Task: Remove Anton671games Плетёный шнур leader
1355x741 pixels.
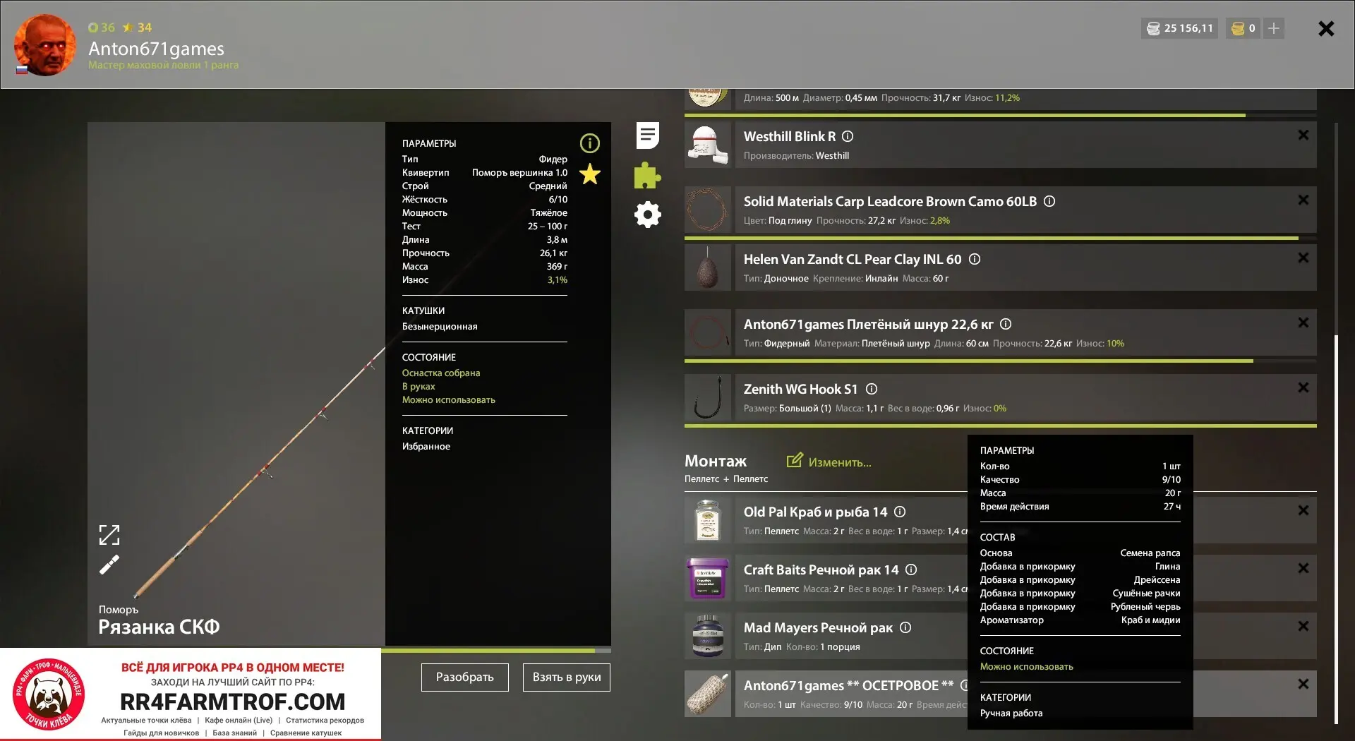Action: [1303, 323]
